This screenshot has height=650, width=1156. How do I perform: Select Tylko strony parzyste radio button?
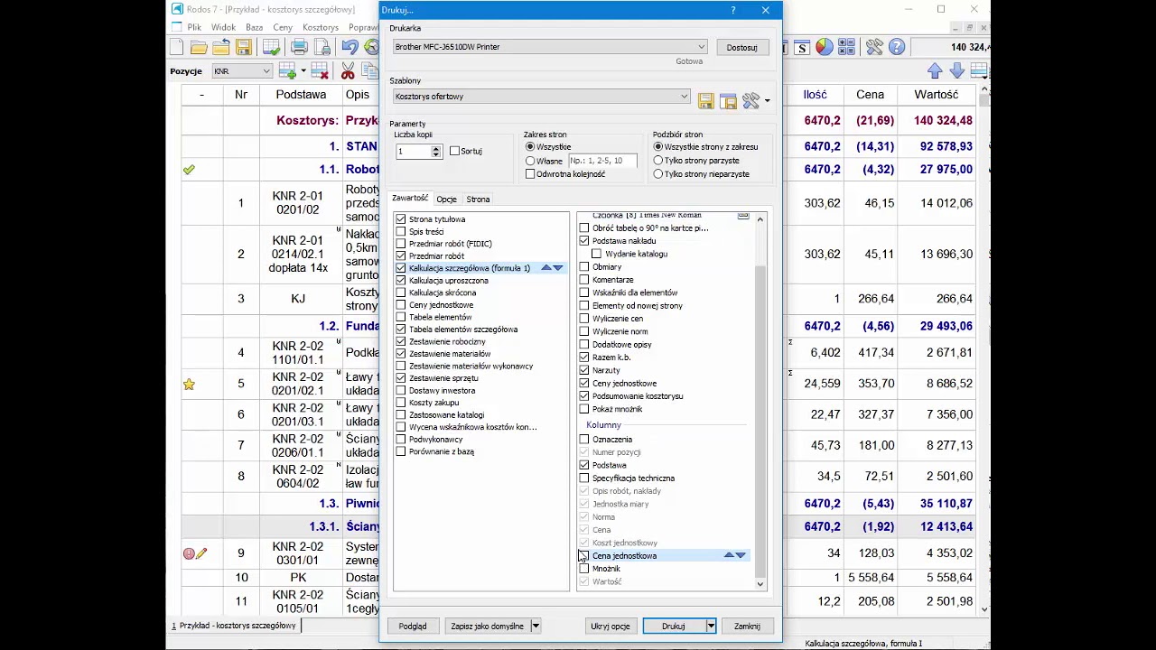click(x=658, y=160)
